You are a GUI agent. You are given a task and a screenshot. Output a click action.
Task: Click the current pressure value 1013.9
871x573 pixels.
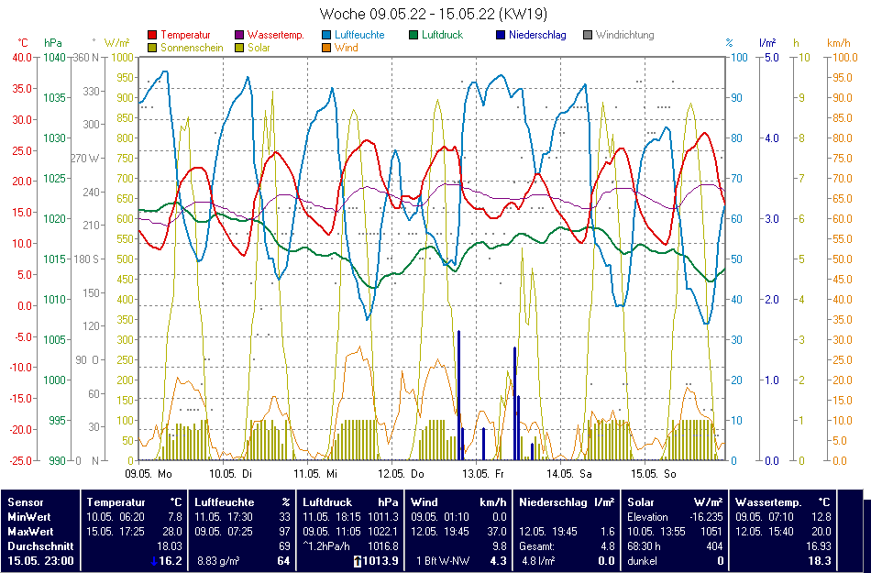pos(381,561)
